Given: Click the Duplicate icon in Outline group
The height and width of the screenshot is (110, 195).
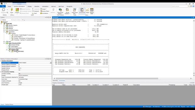Looking at the screenshot, I should (x=4, y=9).
